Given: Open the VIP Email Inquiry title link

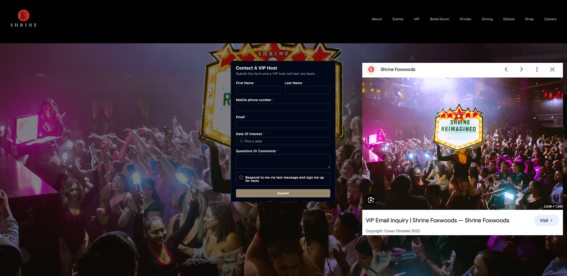Looking at the screenshot, I should tap(437, 221).
